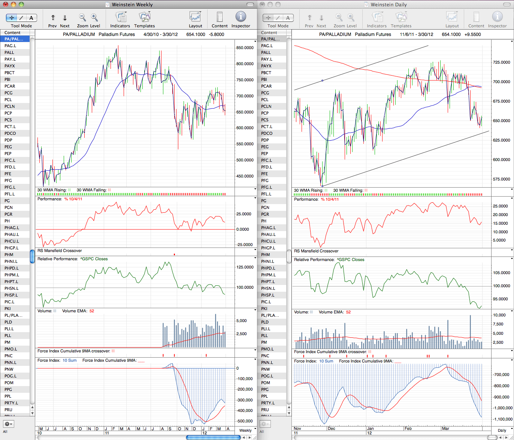
Task: Click the weekly chart horizontal scrollbar thumb
Action: [x=213, y=437]
